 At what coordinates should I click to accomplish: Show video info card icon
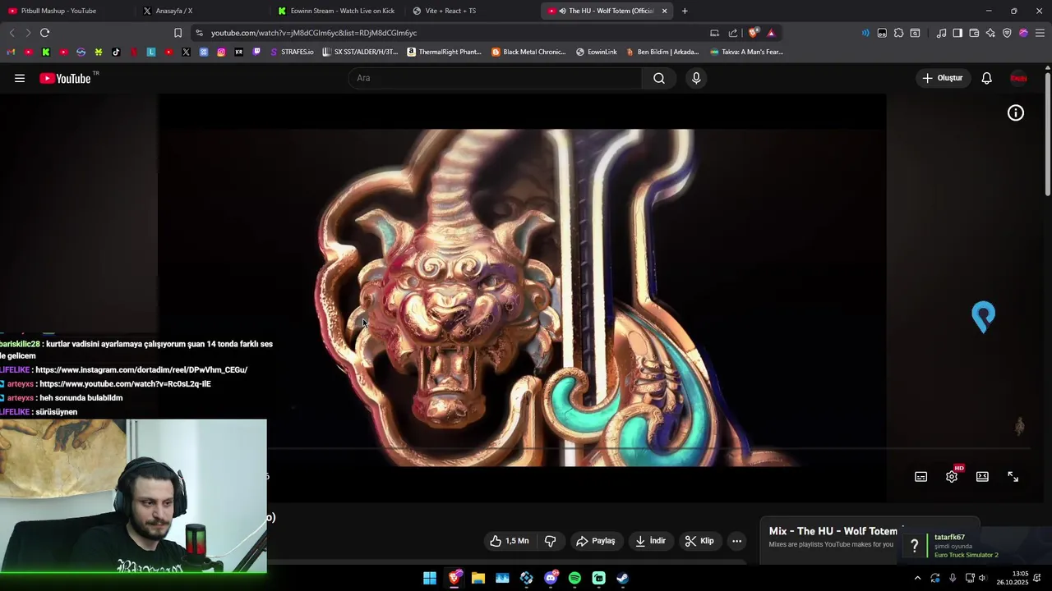click(x=1016, y=113)
